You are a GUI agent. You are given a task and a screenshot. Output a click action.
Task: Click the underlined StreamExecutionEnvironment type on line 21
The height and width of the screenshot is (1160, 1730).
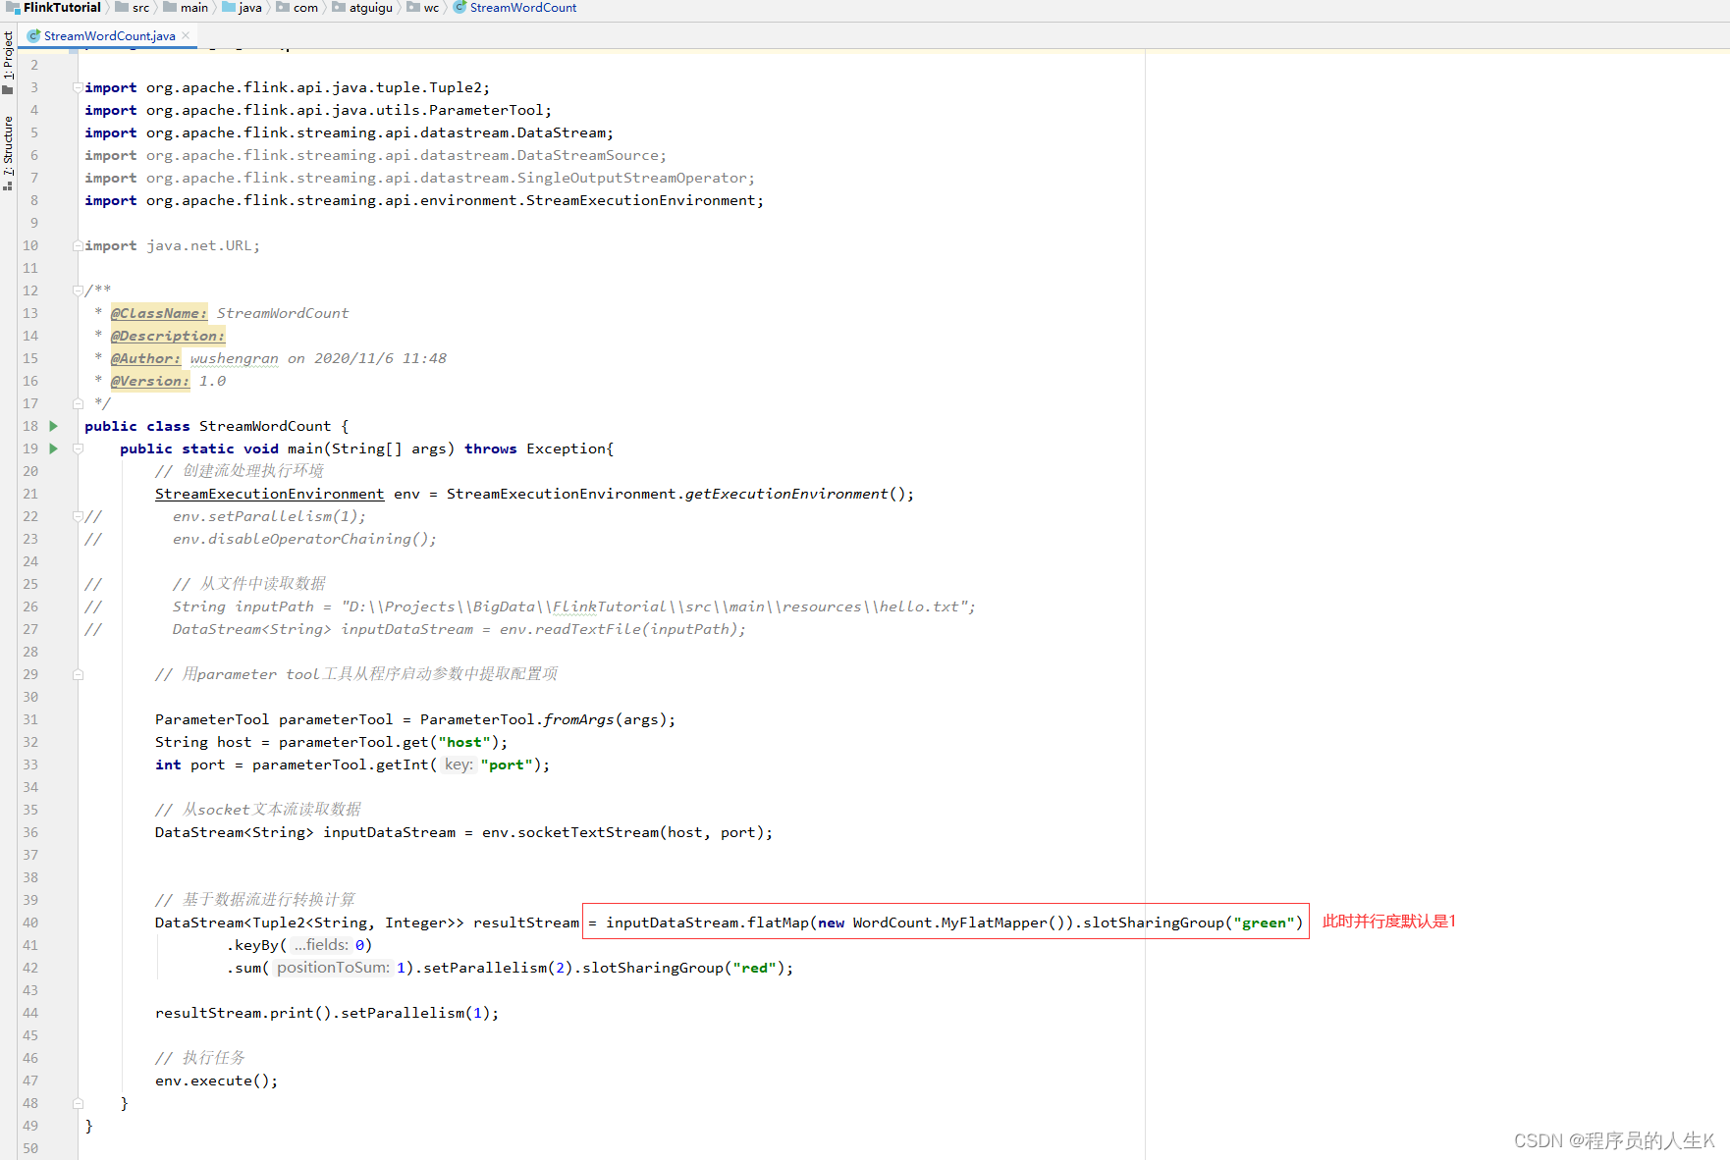[269, 494]
